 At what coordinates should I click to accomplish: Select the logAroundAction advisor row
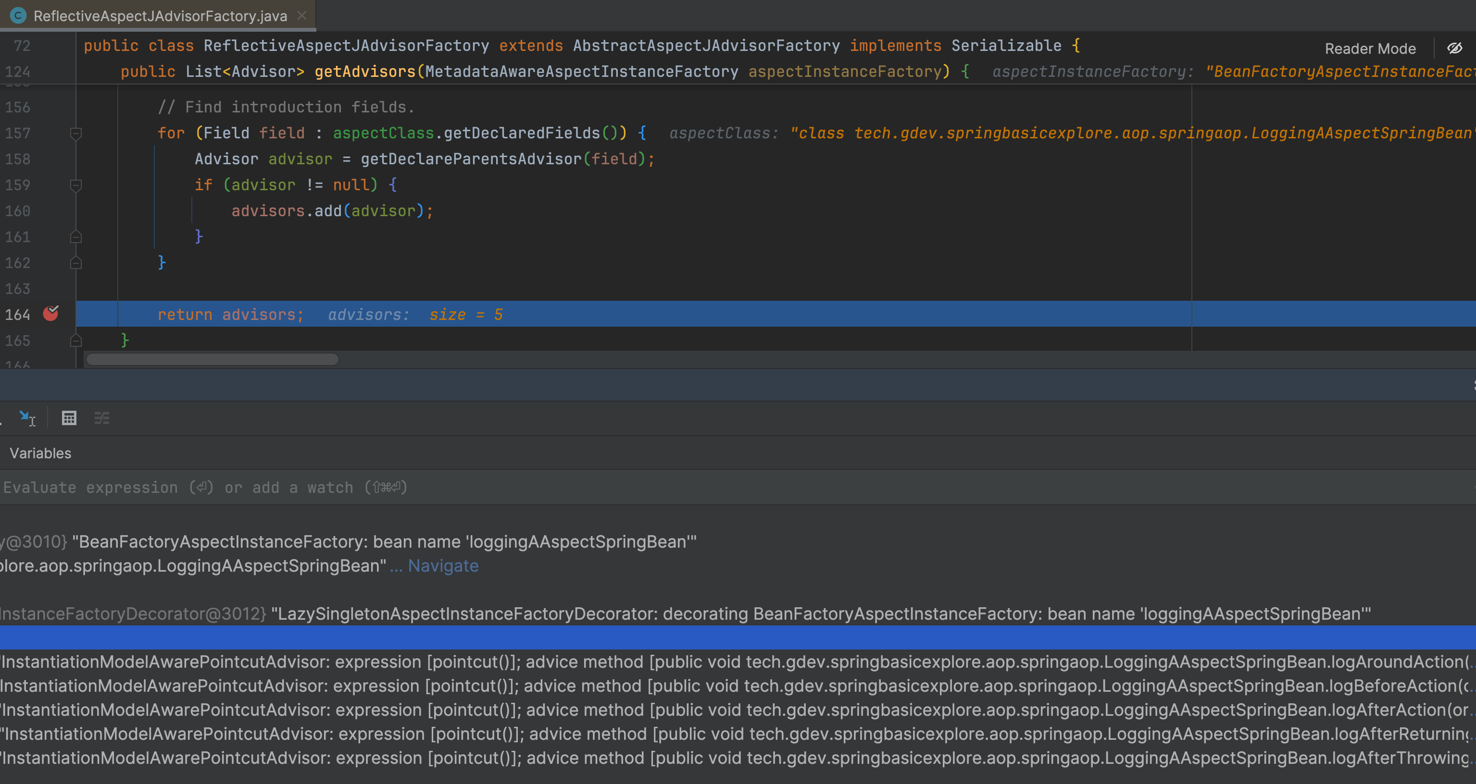[x=738, y=662]
